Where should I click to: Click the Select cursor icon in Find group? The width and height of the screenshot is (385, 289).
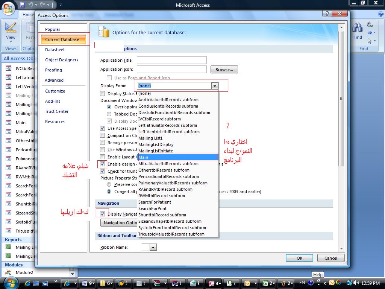pyautogui.click(x=370, y=41)
